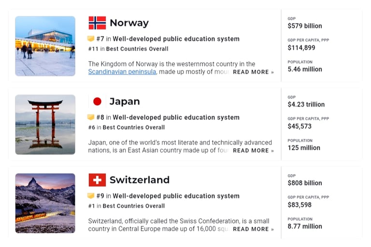Viewport: 371px width, 247px height.
Task: Click the Japan flag icon
Action: point(97,101)
